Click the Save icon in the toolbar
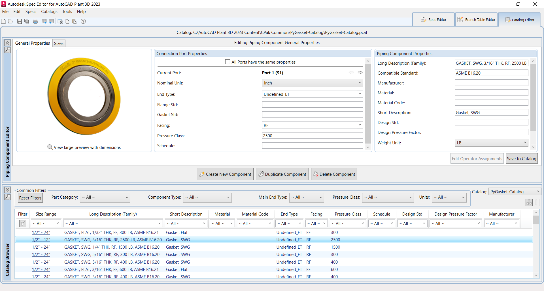The width and height of the screenshot is (544, 291). (x=19, y=21)
